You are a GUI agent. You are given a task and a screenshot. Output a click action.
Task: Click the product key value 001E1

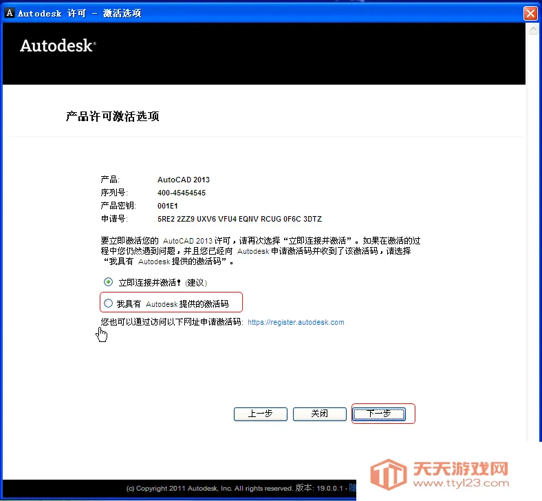click(168, 206)
